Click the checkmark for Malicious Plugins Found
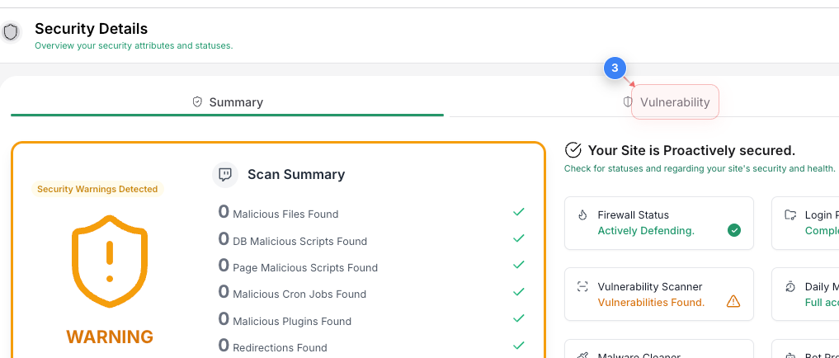Screen dimensions: 839x358 518,318
